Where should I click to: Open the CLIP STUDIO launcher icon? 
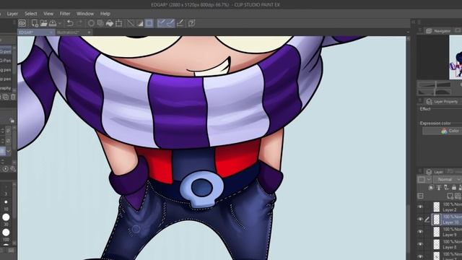22,23
